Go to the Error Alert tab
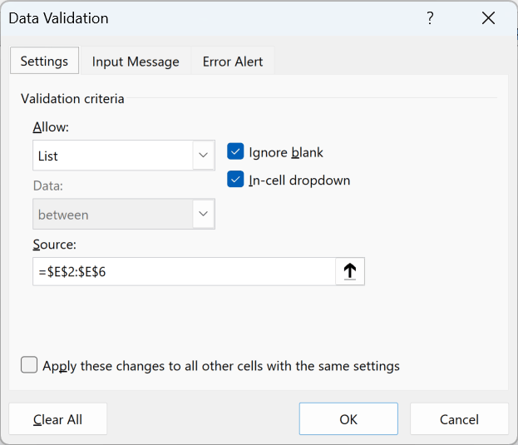This screenshot has height=445, width=518. 233,62
